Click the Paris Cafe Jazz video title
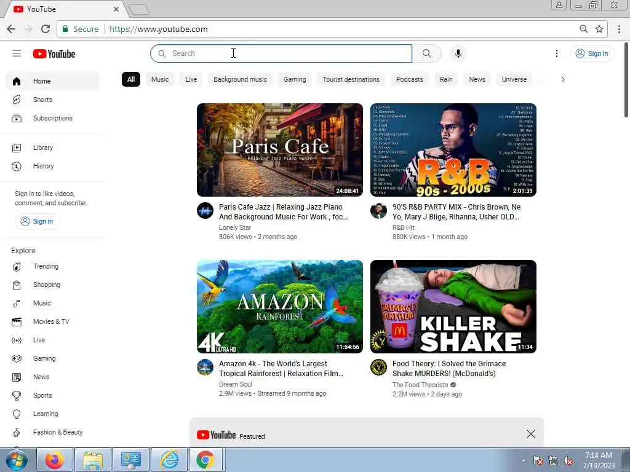This screenshot has width=630, height=472. pyautogui.click(x=283, y=212)
